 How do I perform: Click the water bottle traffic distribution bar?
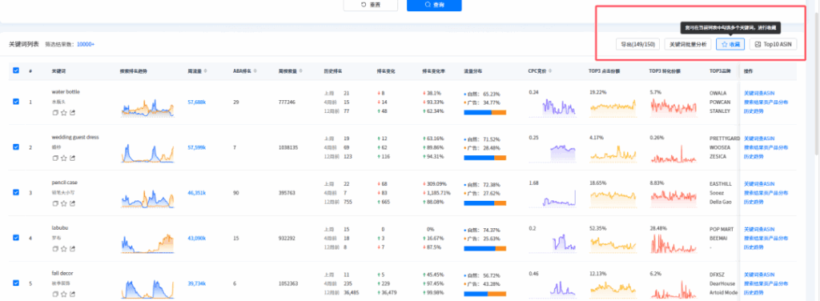coord(484,112)
